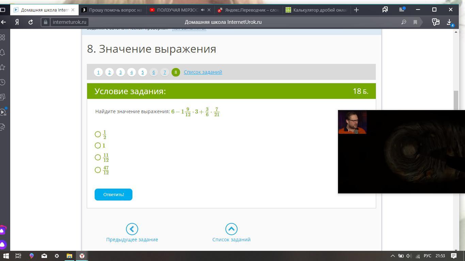Viewport: 465px width, 261px height.
Task: Go to Предыдущее задание
Action: [132, 233]
